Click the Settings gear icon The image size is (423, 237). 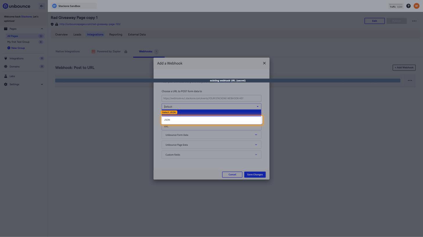(x=6, y=84)
